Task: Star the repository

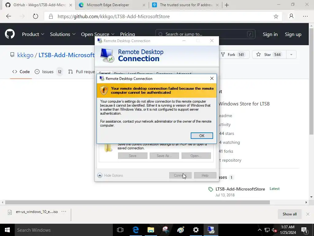Action: click(x=269, y=55)
